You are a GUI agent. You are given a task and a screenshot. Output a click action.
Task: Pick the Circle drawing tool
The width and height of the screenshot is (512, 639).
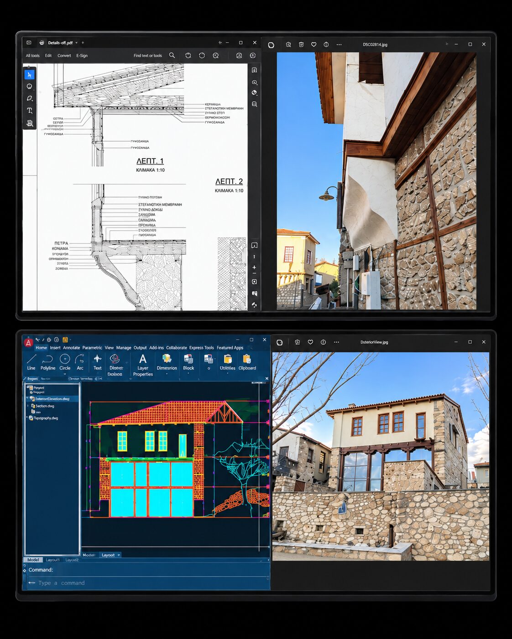pyautogui.click(x=65, y=362)
